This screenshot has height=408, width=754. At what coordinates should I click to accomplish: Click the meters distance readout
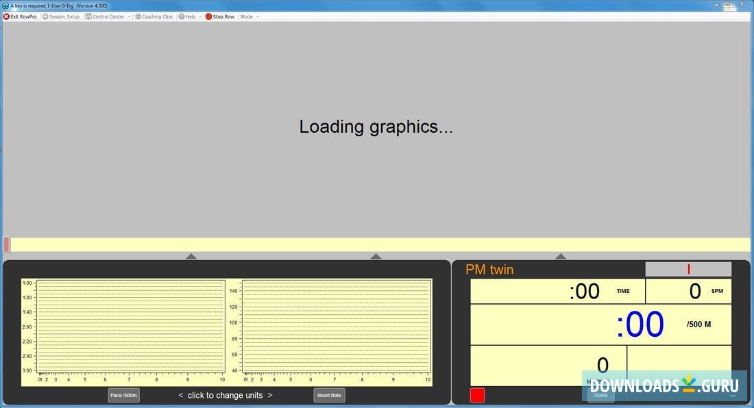[x=548, y=366]
